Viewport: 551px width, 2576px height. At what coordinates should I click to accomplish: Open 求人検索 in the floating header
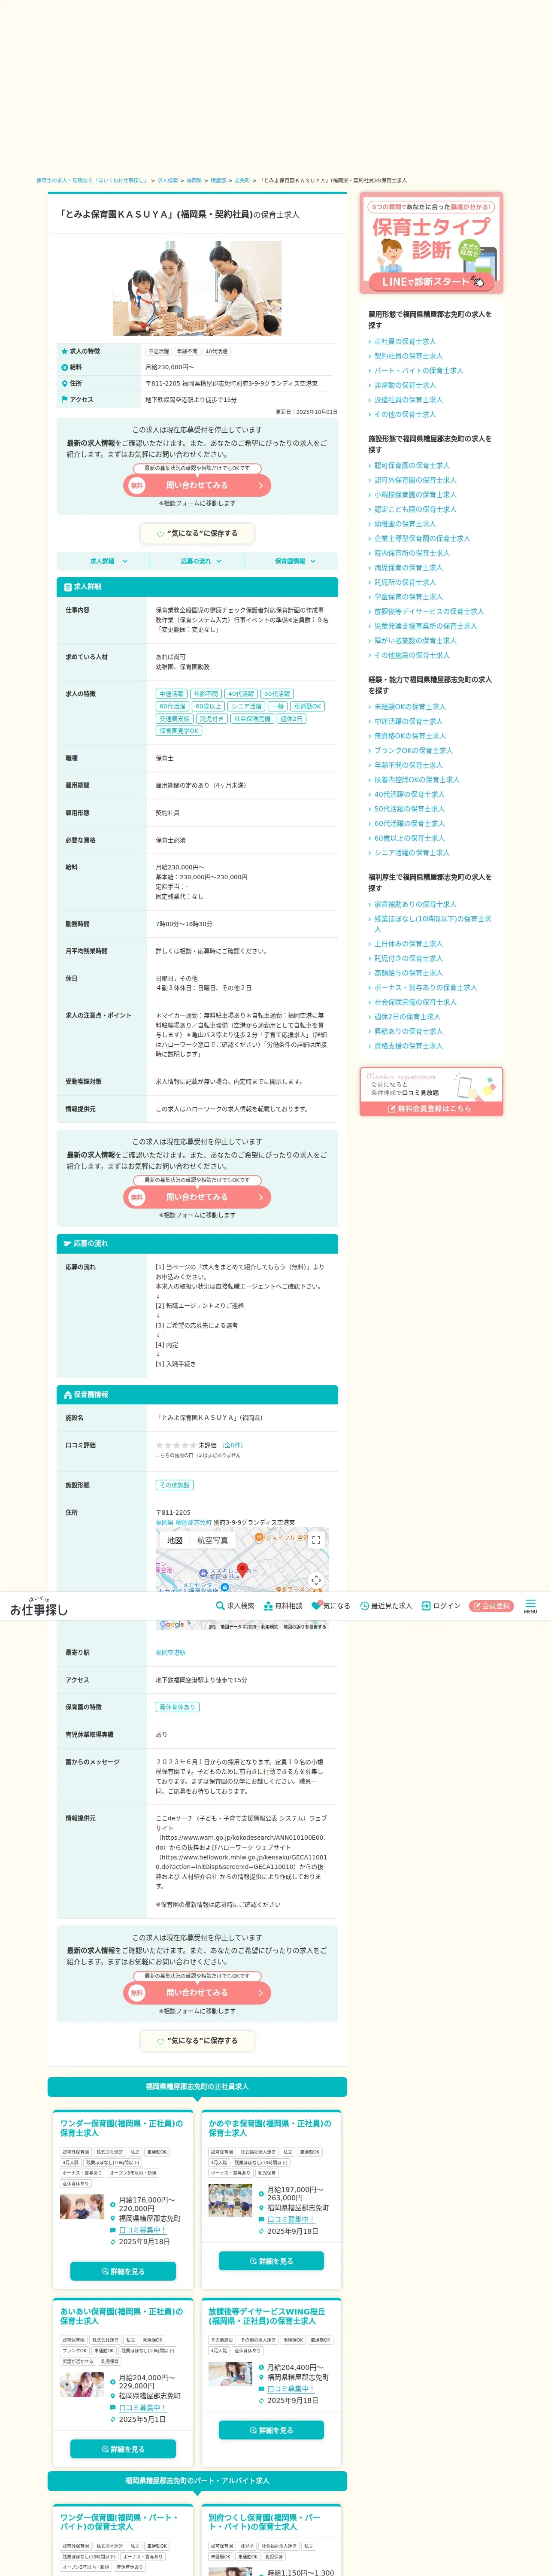pyautogui.click(x=235, y=1606)
